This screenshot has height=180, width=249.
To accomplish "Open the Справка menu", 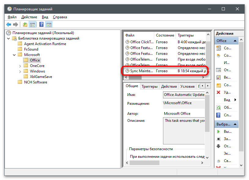I will pos(60,17).
